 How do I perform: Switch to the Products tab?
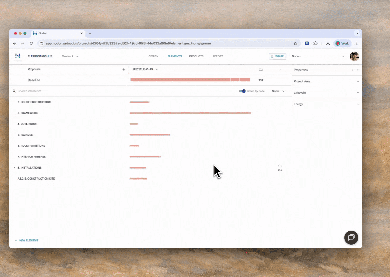(x=196, y=56)
